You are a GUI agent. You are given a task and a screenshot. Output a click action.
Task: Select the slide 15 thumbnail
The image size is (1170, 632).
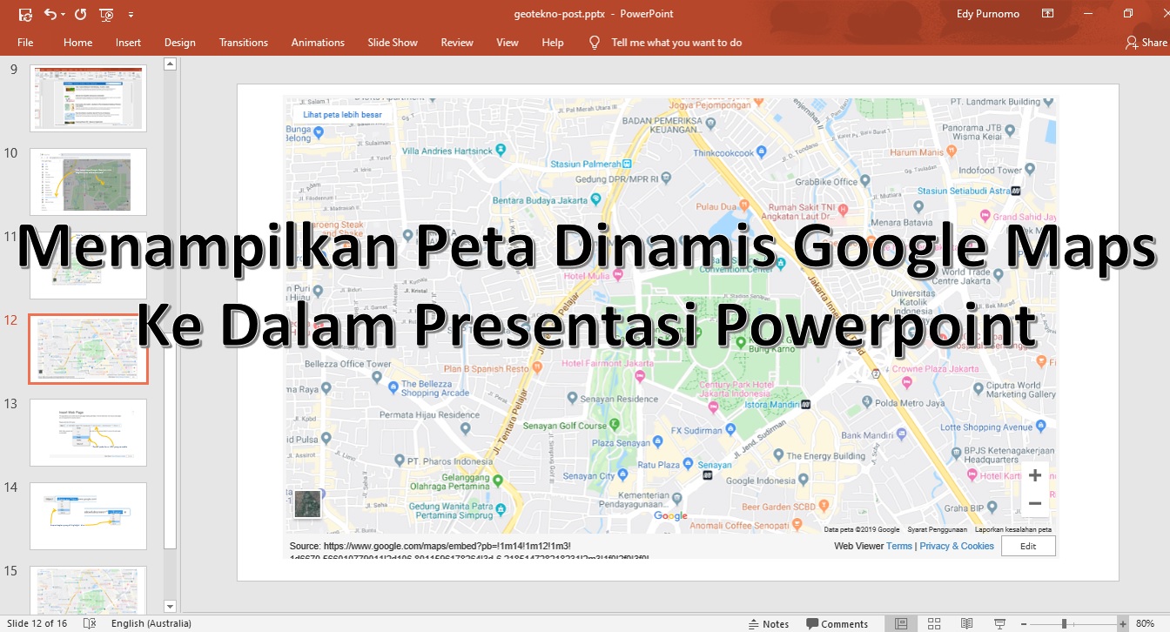(x=88, y=589)
